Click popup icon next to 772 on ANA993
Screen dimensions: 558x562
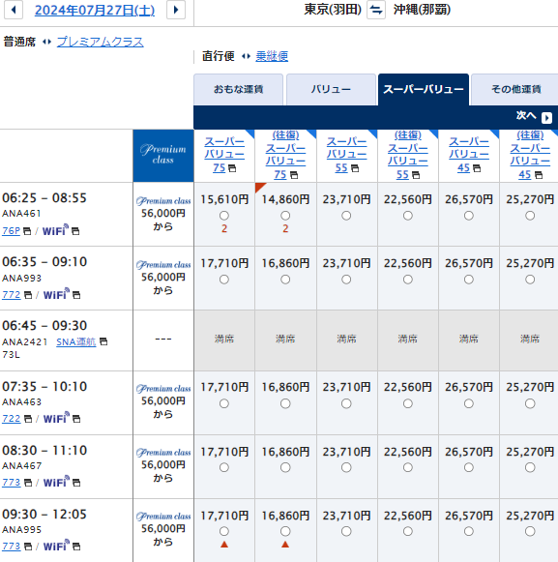click(28, 295)
